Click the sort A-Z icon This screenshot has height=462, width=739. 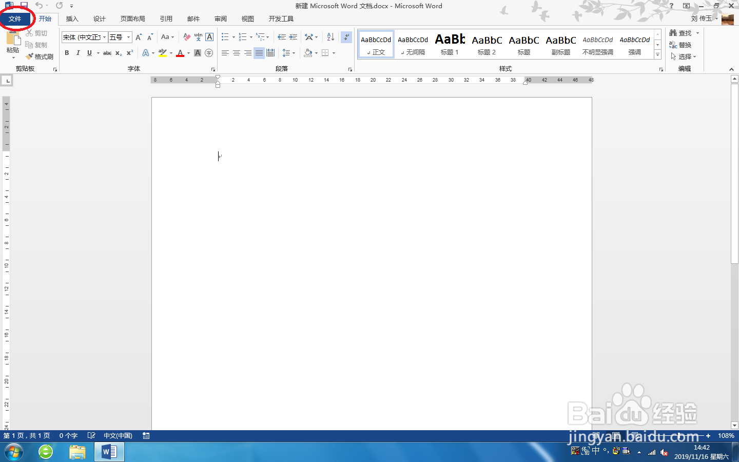330,37
